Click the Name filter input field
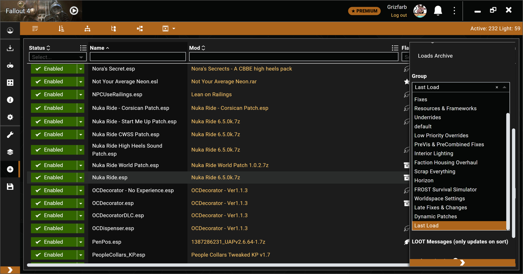 click(x=138, y=57)
